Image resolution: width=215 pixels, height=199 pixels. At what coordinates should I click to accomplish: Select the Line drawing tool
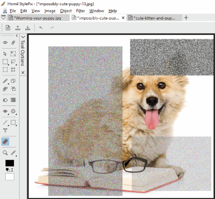5,123
